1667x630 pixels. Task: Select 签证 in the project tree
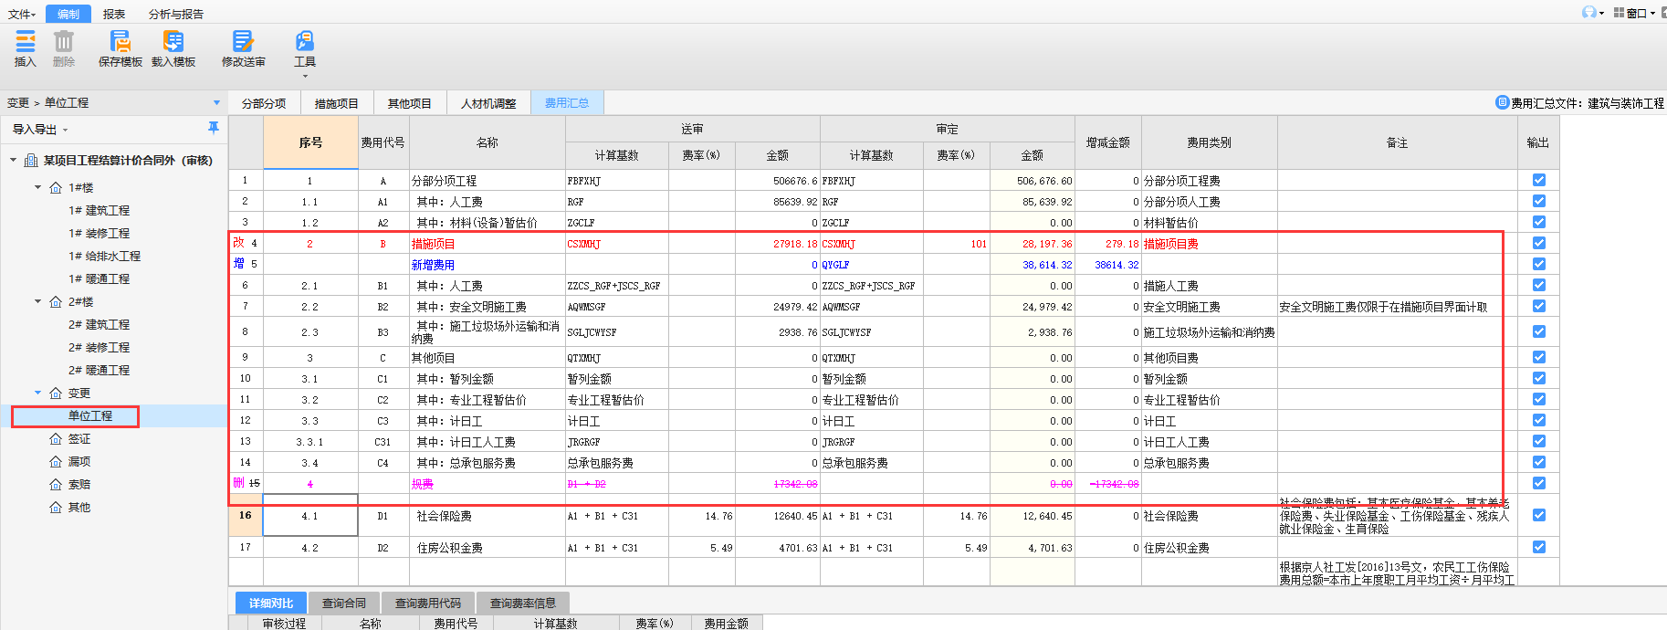(x=79, y=438)
